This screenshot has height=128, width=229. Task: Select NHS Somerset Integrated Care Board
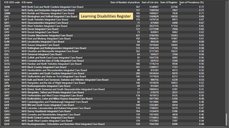(42, 54)
